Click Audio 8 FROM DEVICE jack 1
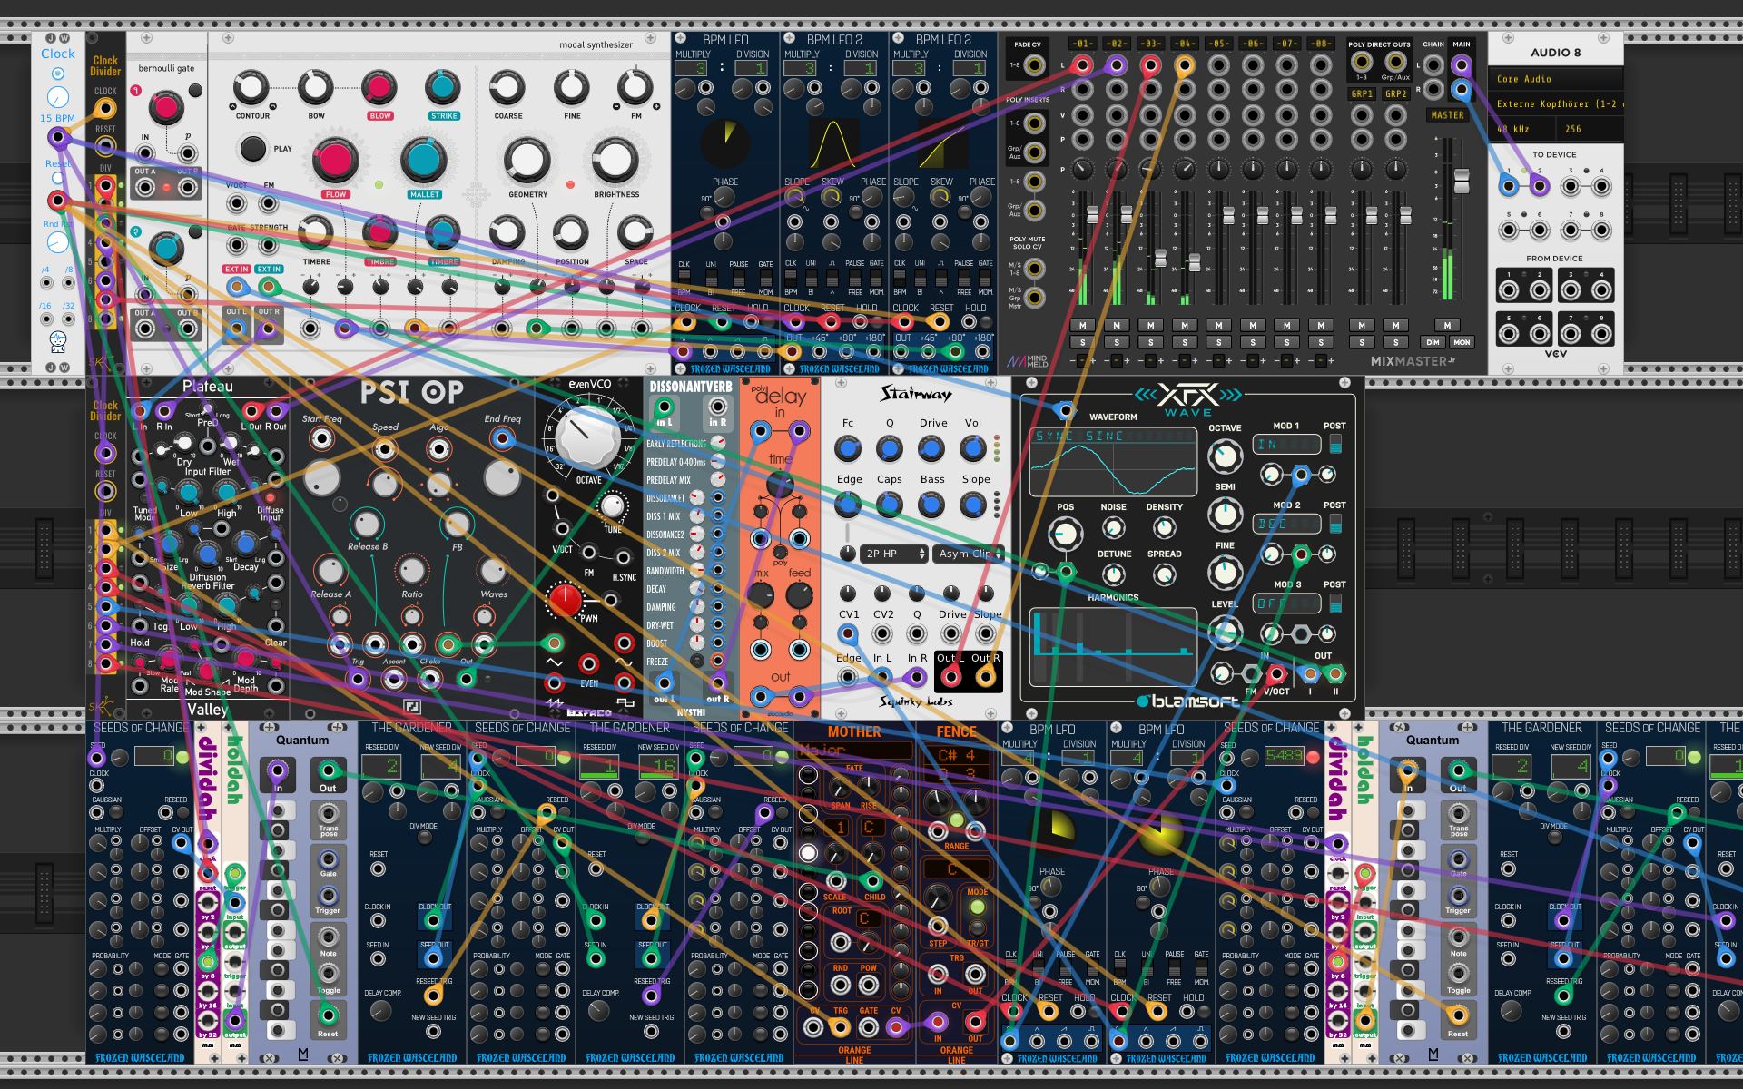 click(1509, 290)
